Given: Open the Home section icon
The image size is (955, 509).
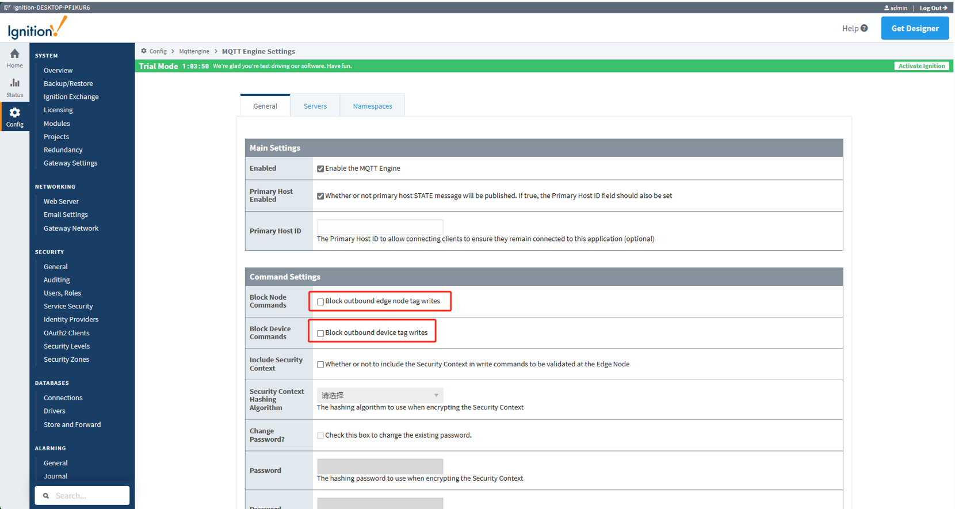Looking at the screenshot, I should click(15, 54).
